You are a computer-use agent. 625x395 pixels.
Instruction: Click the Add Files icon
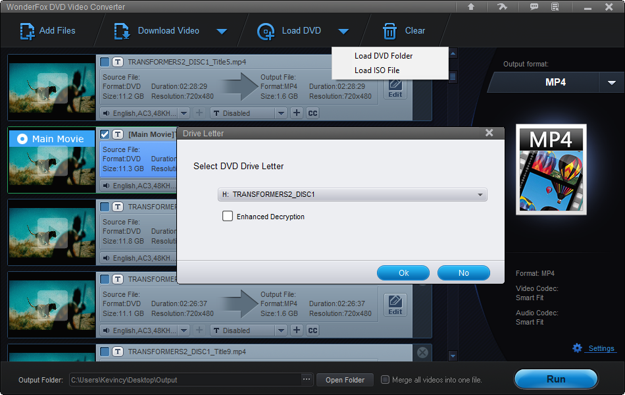(x=27, y=30)
